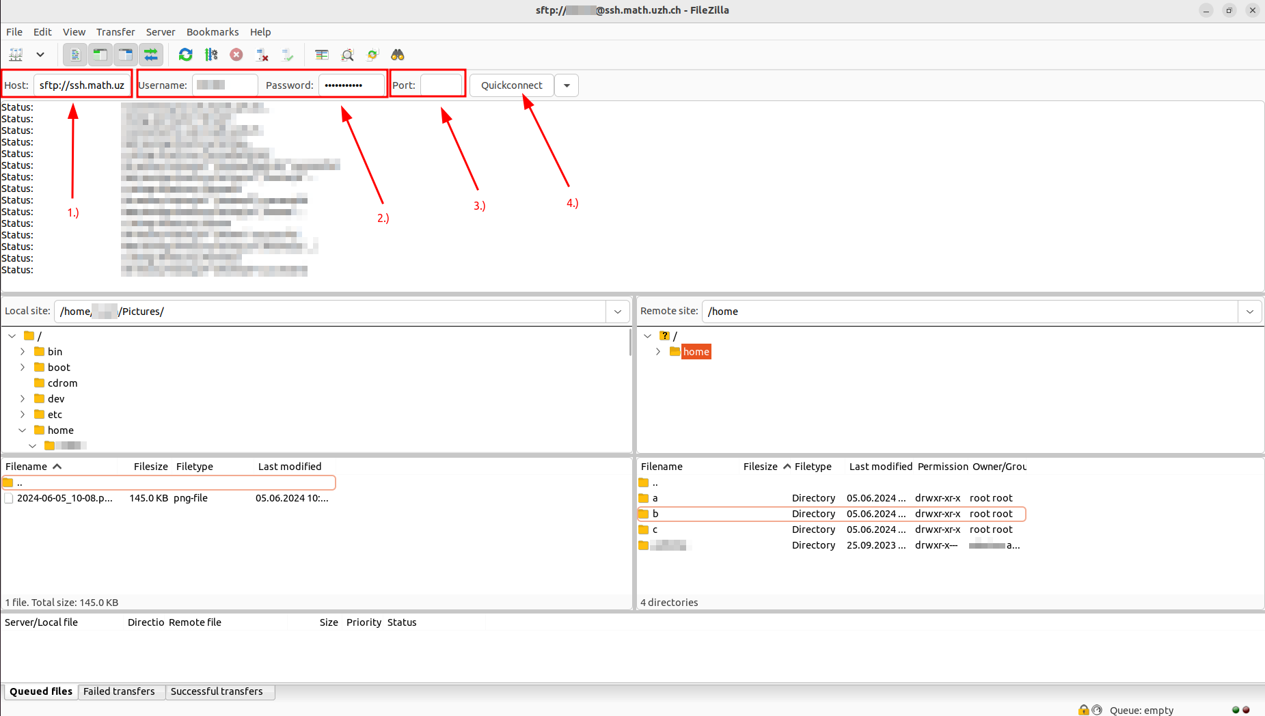Sort remote list by Filetype header
This screenshot has width=1265, height=716.
(x=813, y=467)
